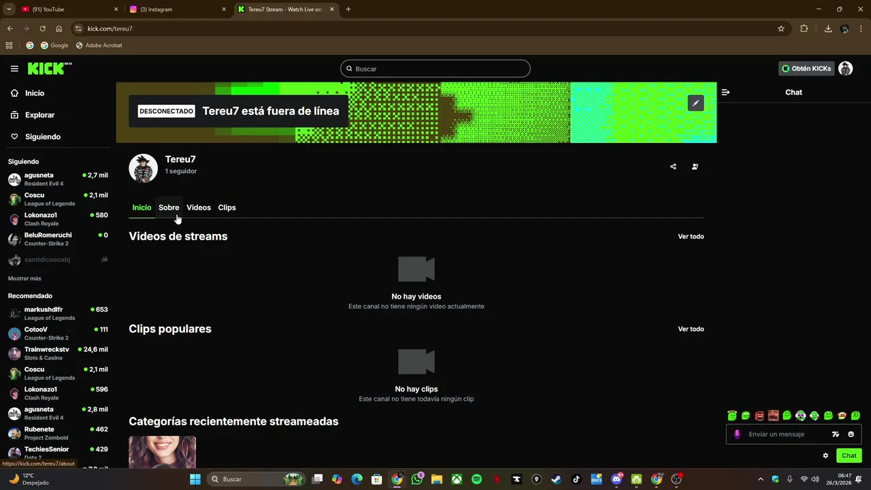Click the green Chat send button

tap(849, 455)
